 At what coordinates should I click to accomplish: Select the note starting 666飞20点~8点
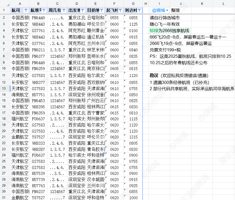click(188, 37)
